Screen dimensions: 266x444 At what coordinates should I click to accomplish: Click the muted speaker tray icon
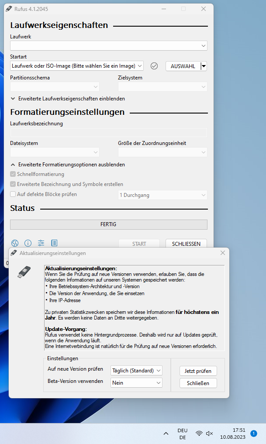point(209,434)
